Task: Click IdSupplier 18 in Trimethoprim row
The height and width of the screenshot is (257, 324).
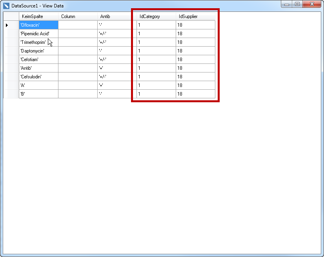Action: click(x=196, y=42)
